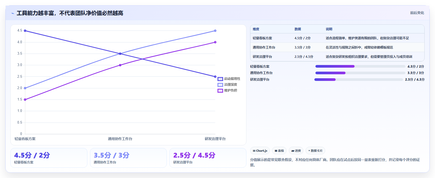
Task: Click the footnote starting 分值展示的是常见取舍假设
Action: [335, 162]
